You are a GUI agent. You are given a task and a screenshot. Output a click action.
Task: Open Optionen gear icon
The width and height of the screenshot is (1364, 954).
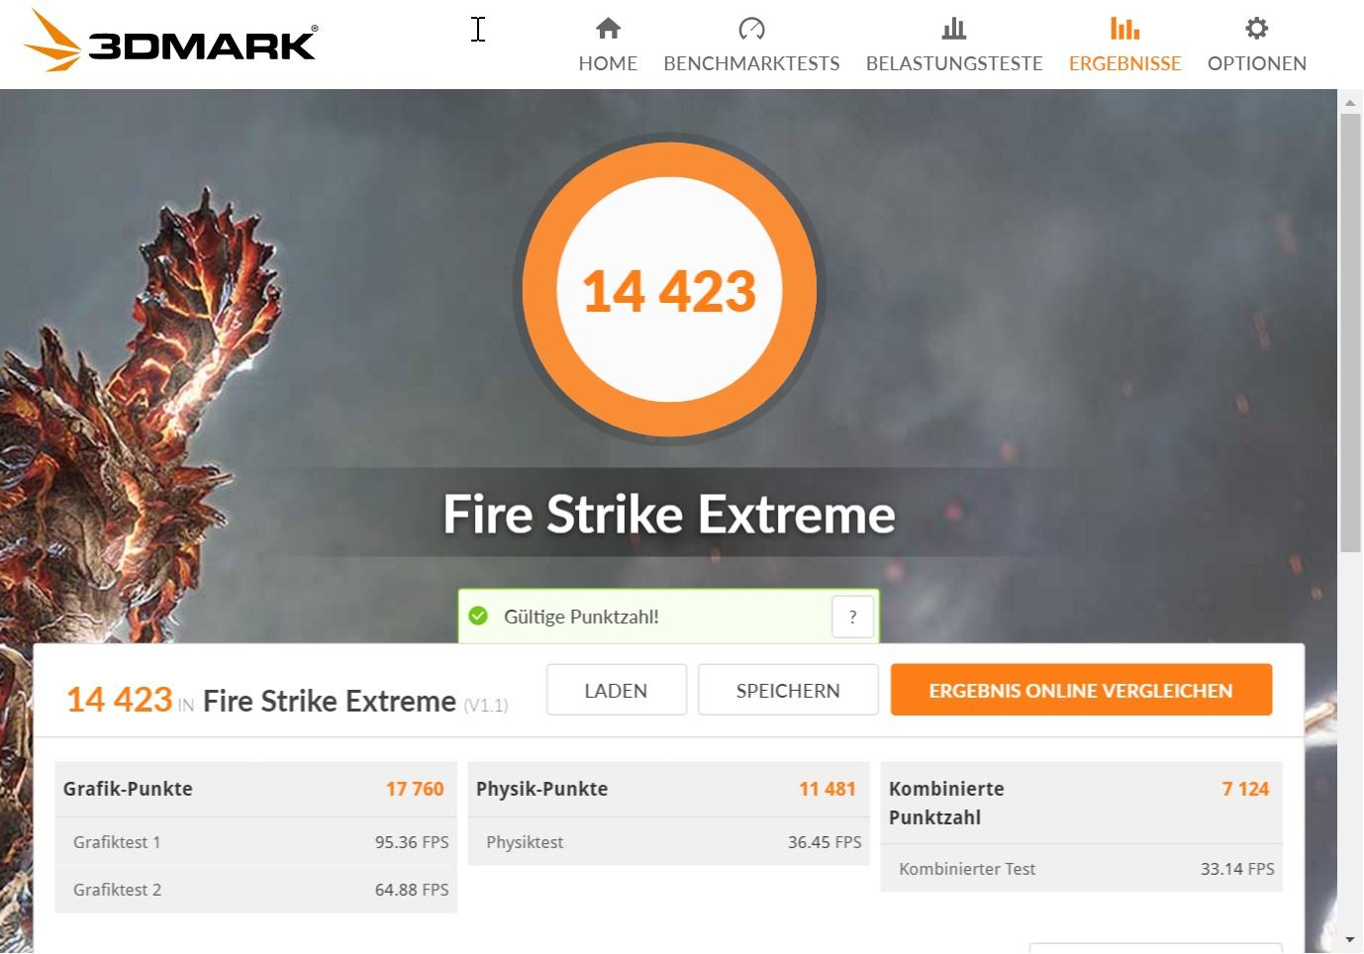point(1256,28)
